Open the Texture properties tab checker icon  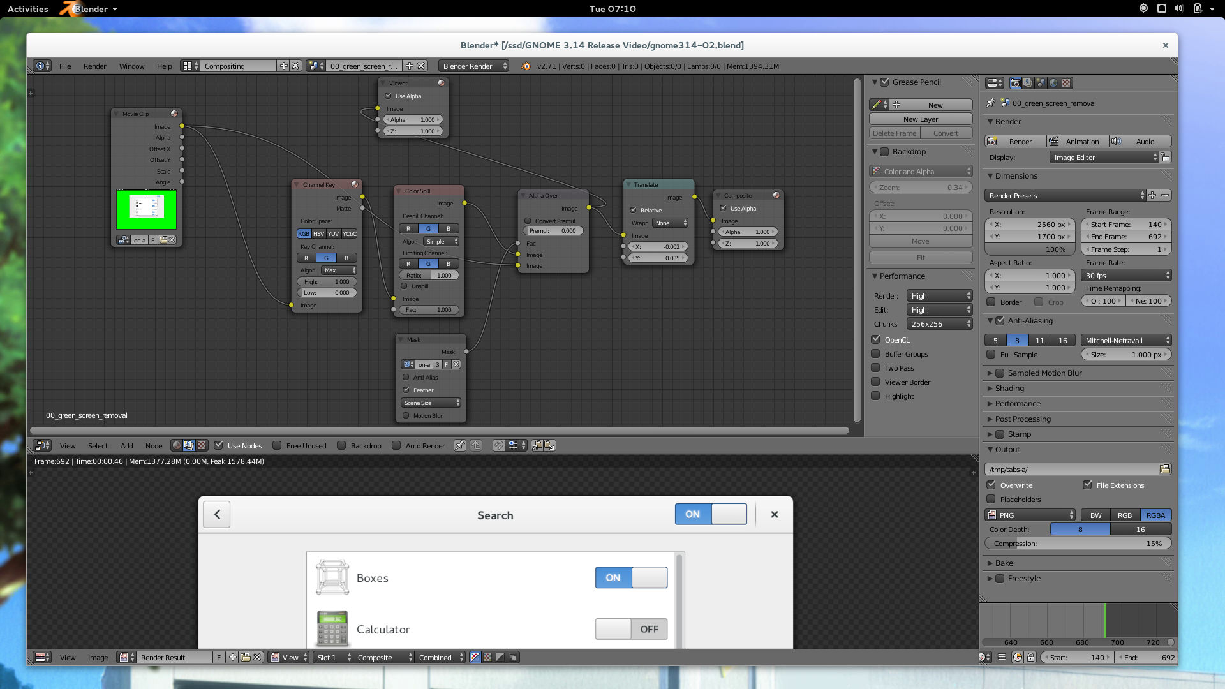(1066, 83)
